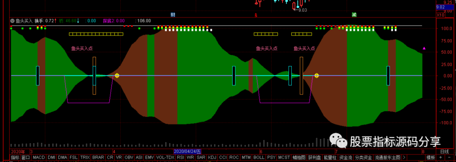Expand more indicator tabs with the arrow
Image resolution: width=456 pixels, height=162 pixels.
(x=404, y=157)
